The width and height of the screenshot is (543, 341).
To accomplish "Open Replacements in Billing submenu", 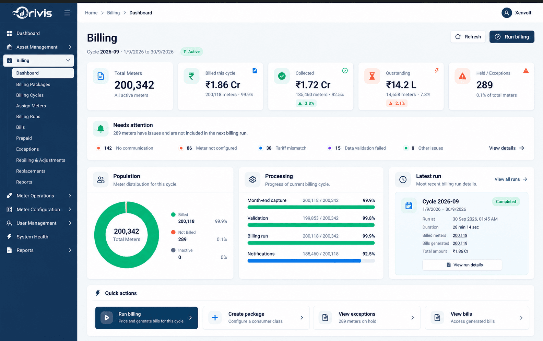I will (31, 171).
